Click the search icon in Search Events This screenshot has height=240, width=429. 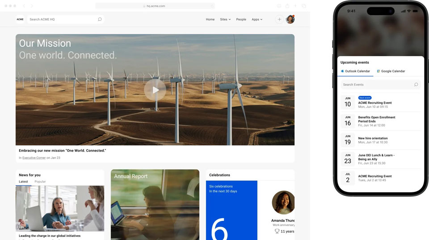click(416, 85)
